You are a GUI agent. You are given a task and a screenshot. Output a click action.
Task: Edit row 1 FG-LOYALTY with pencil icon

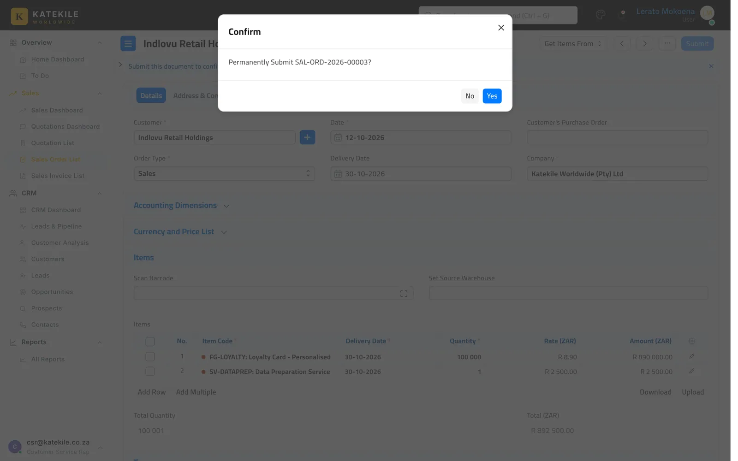(x=691, y=356)
